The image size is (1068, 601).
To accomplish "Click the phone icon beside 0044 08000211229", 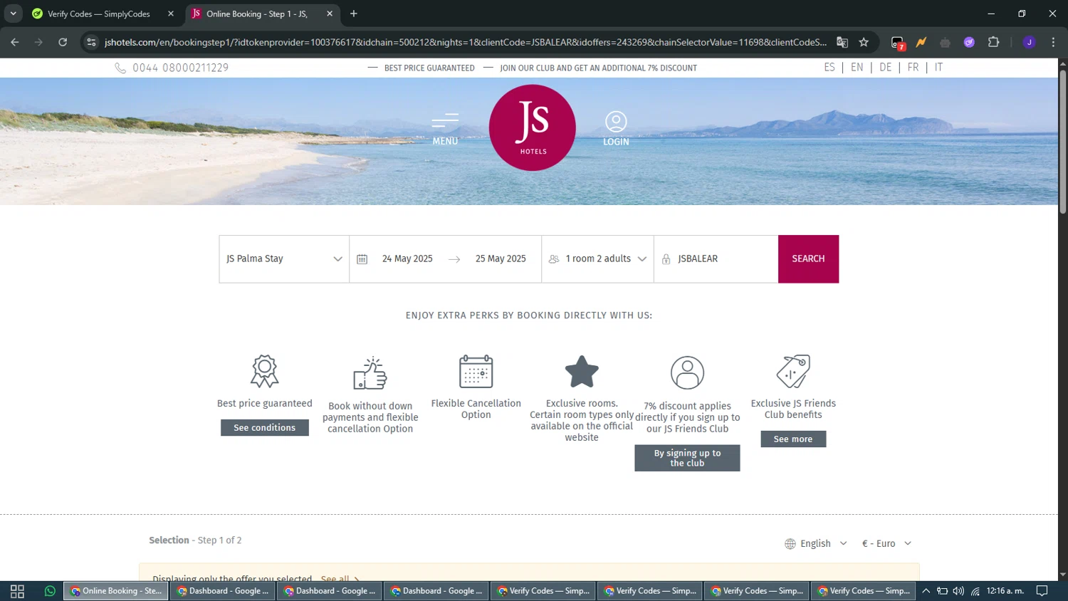I will (120, 68).
